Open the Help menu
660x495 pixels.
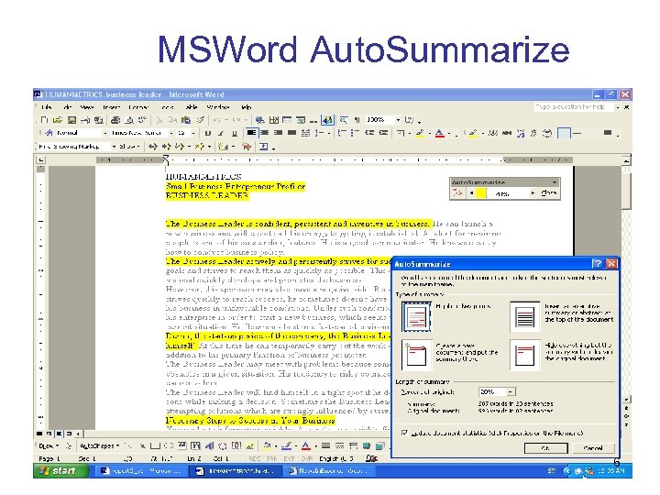point(247,107)
